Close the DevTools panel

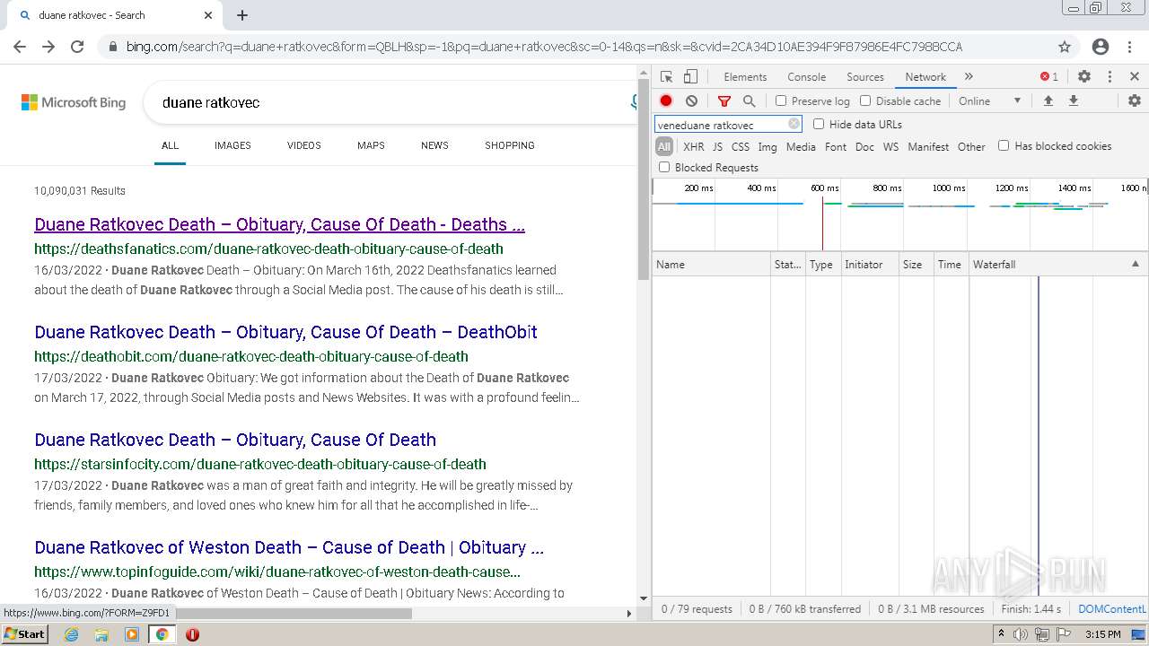[1135, 77]
